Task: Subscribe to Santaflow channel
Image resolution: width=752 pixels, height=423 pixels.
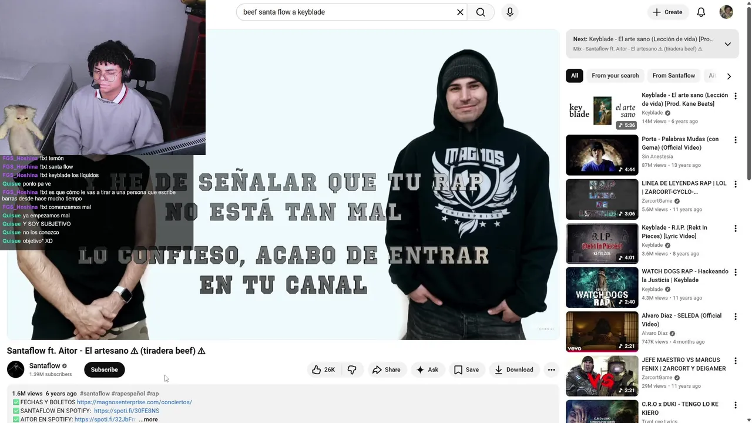Action: [x=104, y=370]
